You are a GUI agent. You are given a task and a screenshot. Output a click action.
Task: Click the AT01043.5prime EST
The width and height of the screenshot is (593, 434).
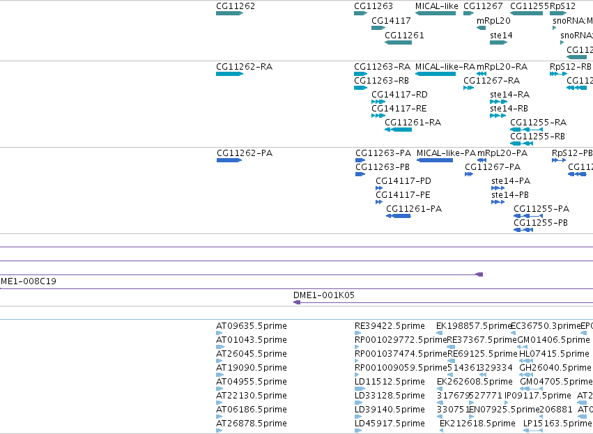pyautogui.click(x=220, y=347)
